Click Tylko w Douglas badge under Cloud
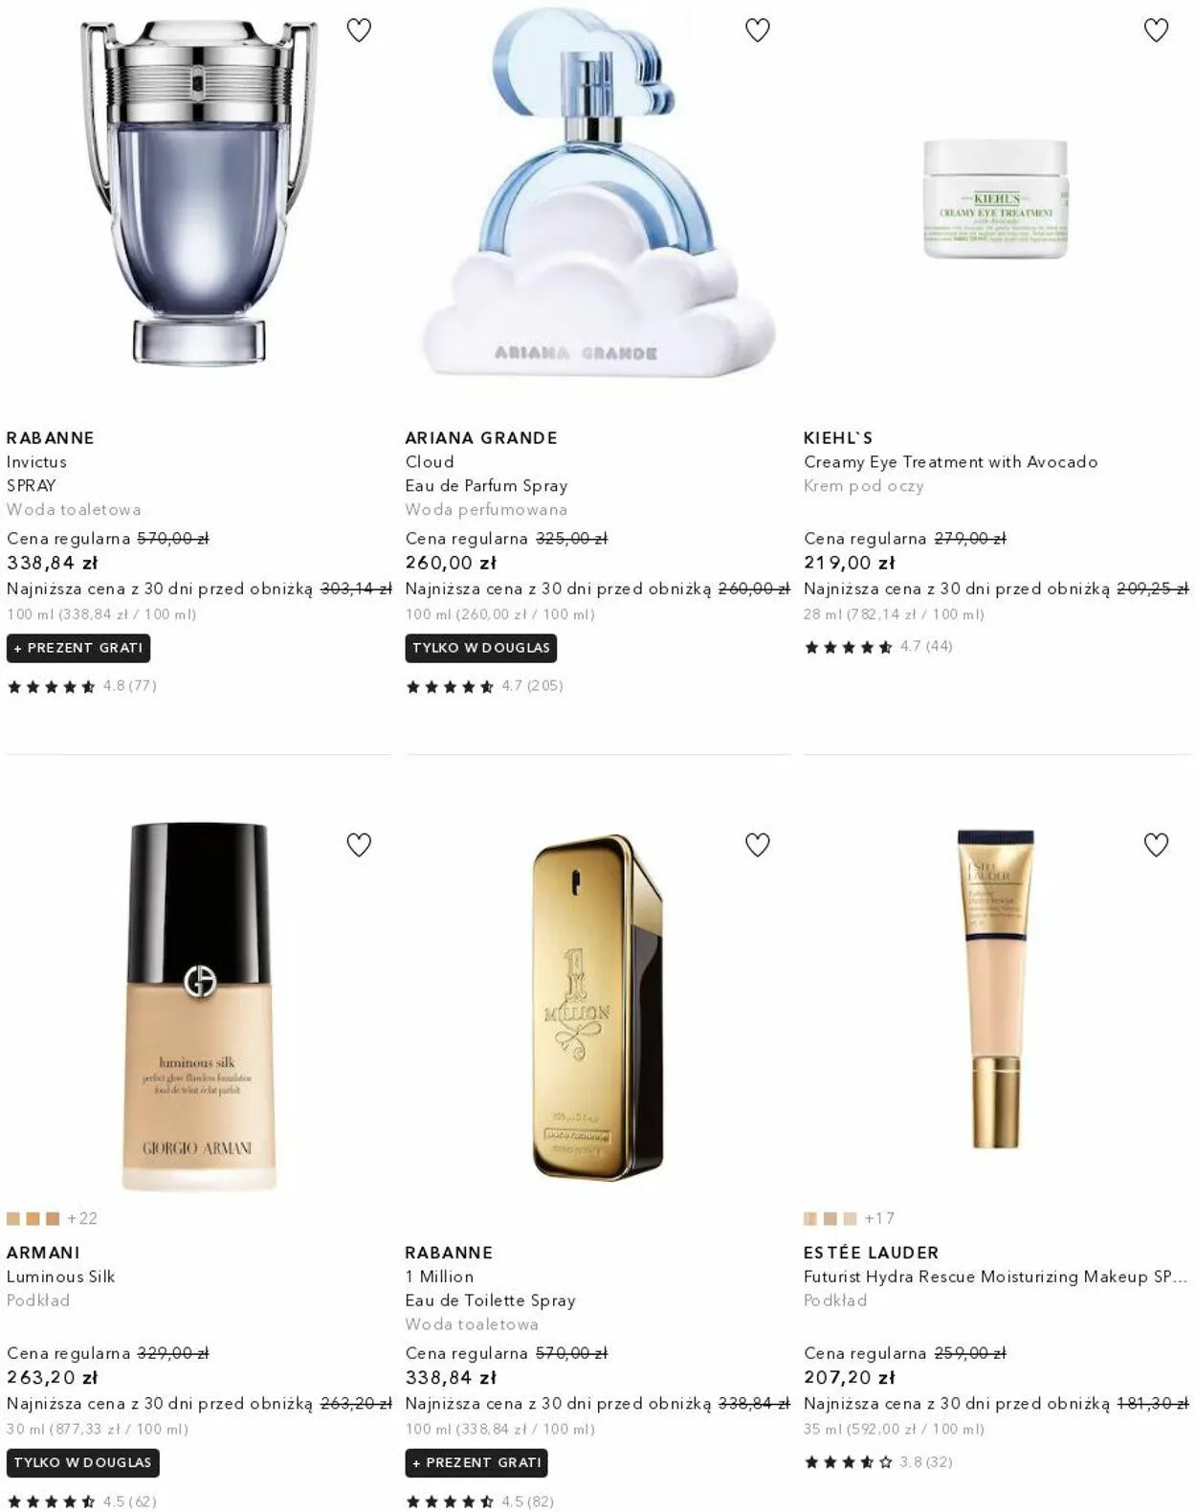1196x1512 pixels. [x=480, y=648]
